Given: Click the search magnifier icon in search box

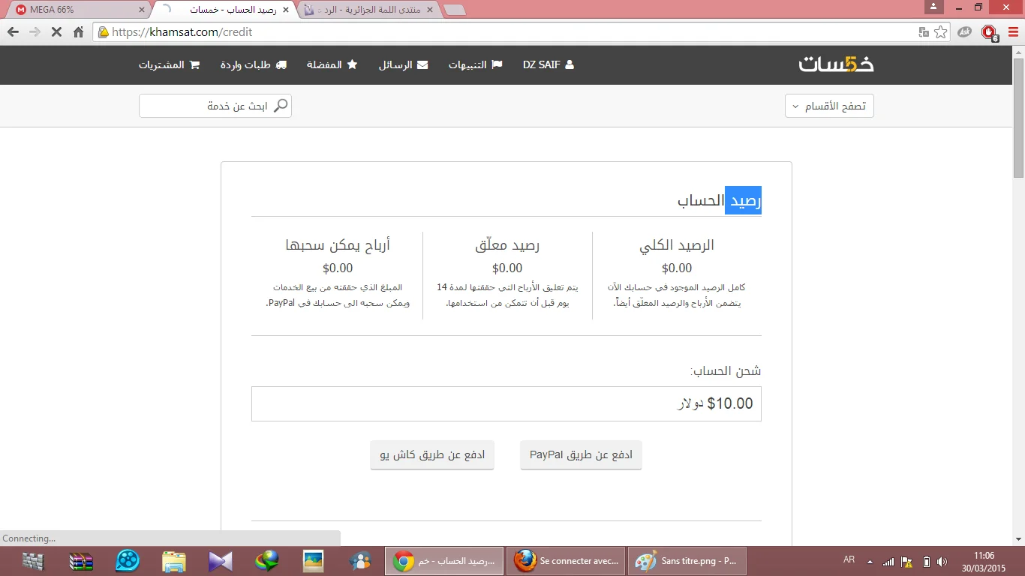Looking at the screenshot, I should click(281, 106).
